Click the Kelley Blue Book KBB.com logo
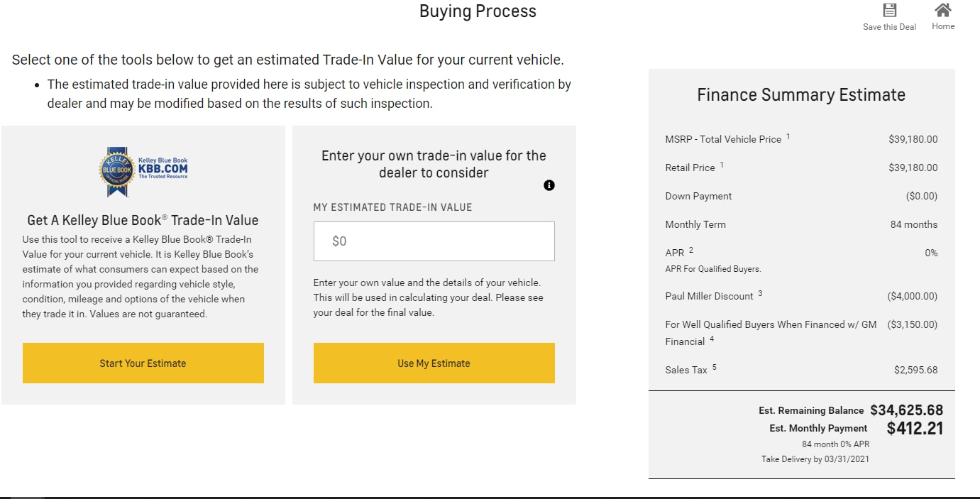 143,171
